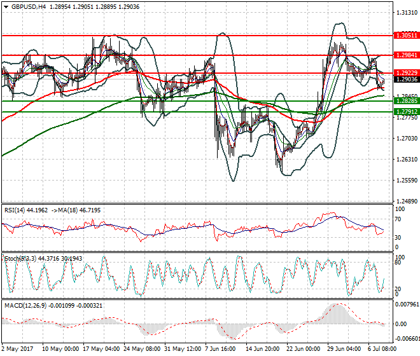Select the 1.29841 red price level label

click(407, 55)
